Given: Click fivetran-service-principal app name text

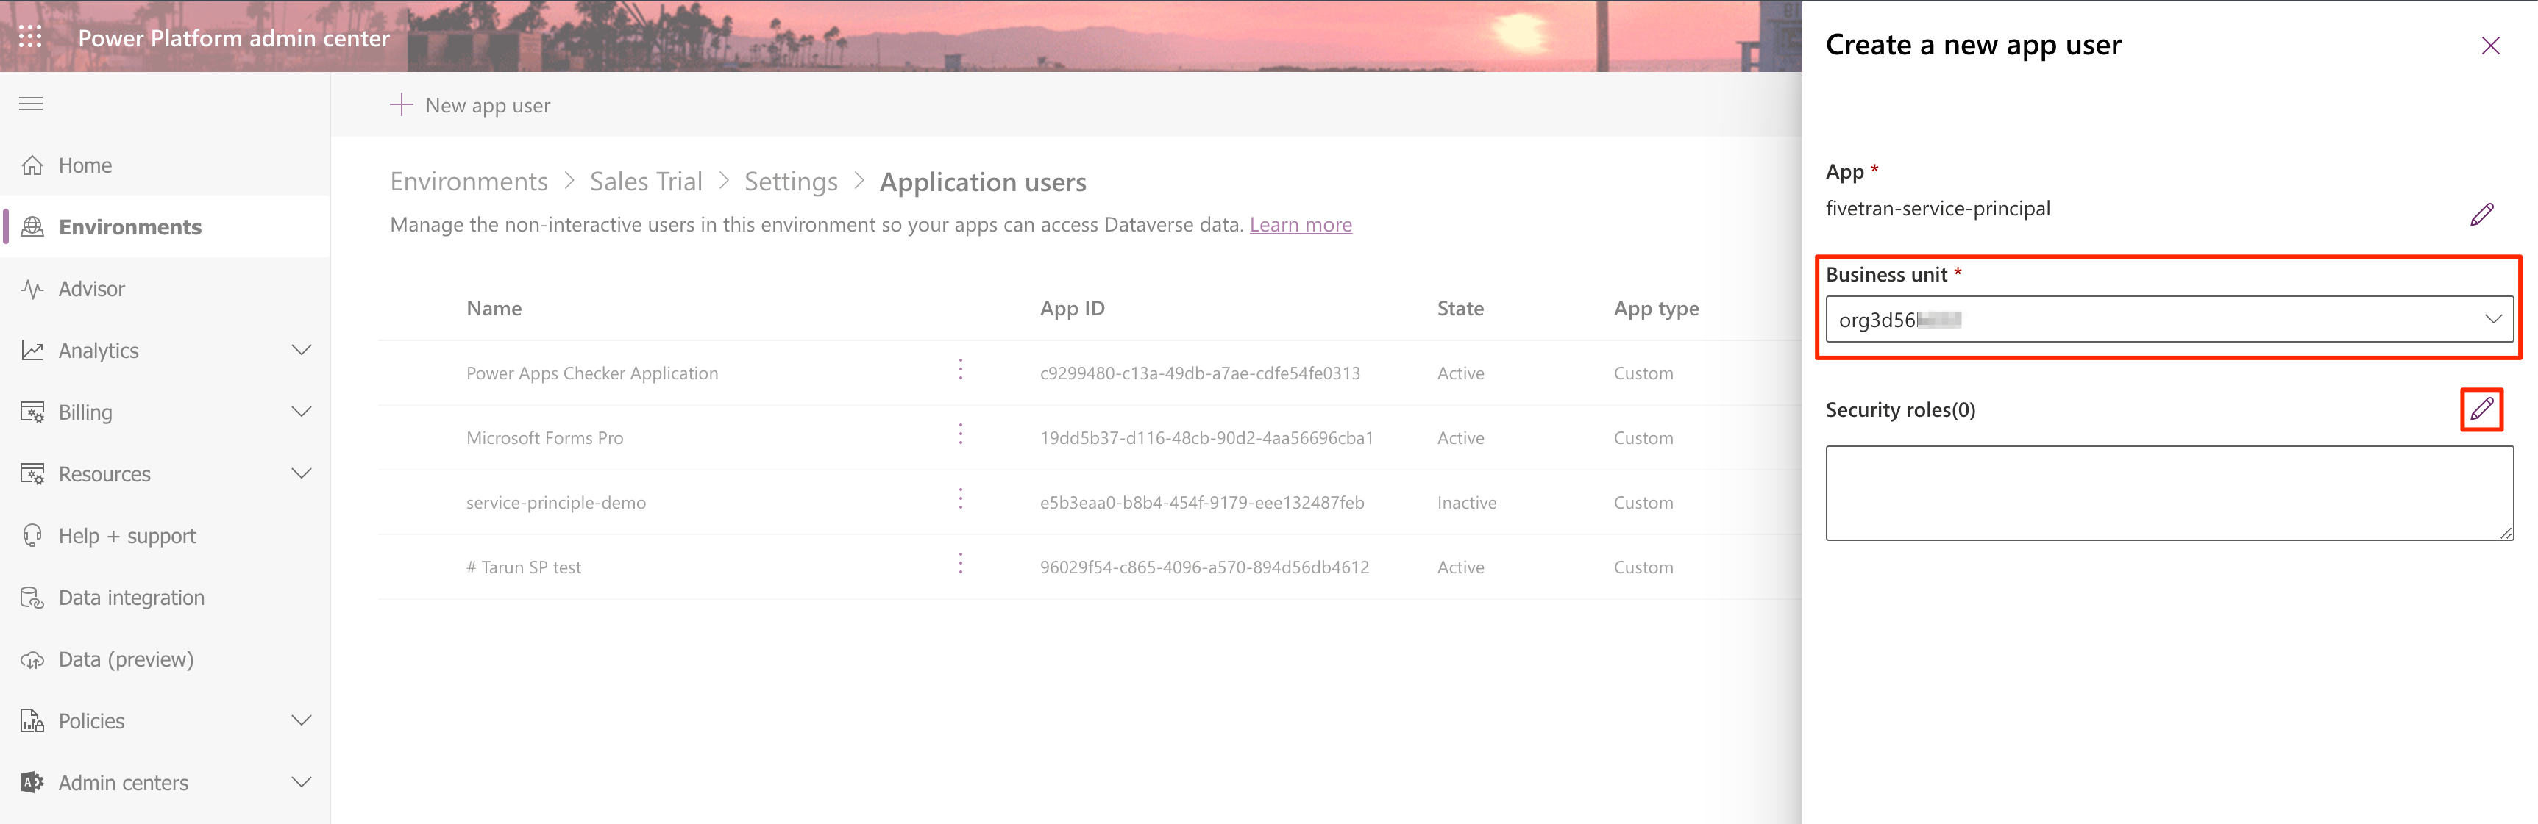Looking at the screenshot, I should (x=1937, y=209).
